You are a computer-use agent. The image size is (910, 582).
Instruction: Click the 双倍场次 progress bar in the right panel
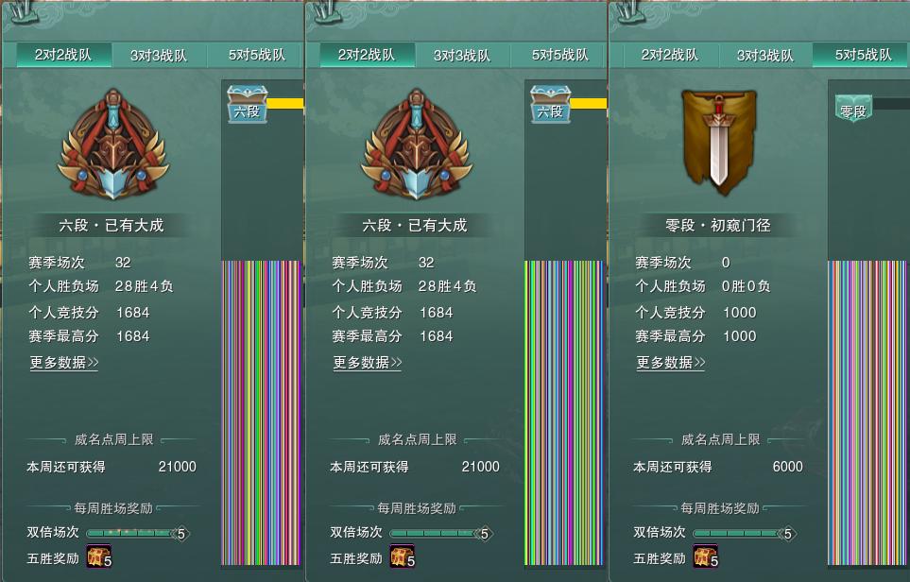(744, 533)
